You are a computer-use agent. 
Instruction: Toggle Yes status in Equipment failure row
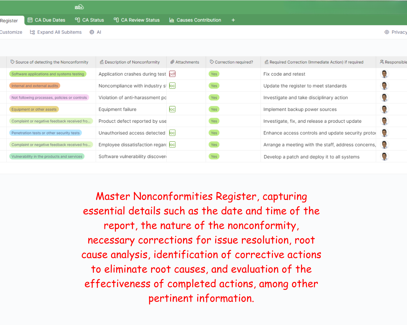point(214,109)
